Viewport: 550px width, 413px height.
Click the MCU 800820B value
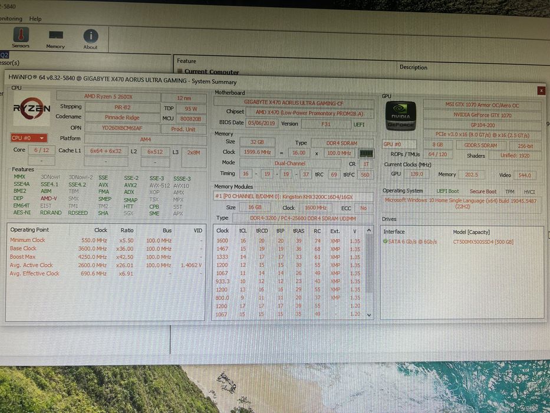tap(191, 119)
